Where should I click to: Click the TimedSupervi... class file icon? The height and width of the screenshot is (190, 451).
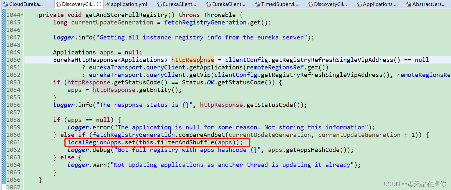click(x=258, y=4)
